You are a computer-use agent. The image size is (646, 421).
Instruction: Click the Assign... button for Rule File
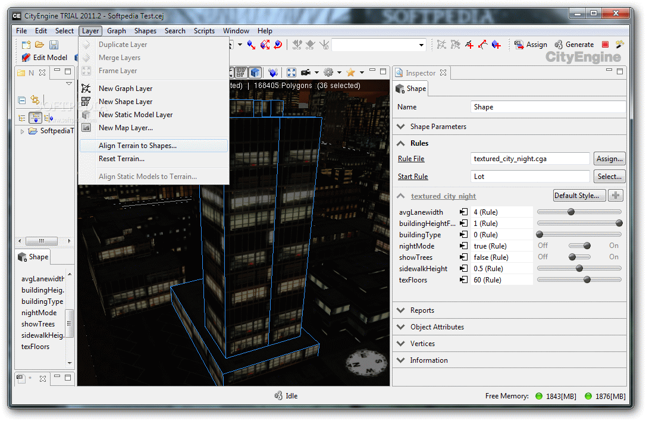(x=609, y=159)
